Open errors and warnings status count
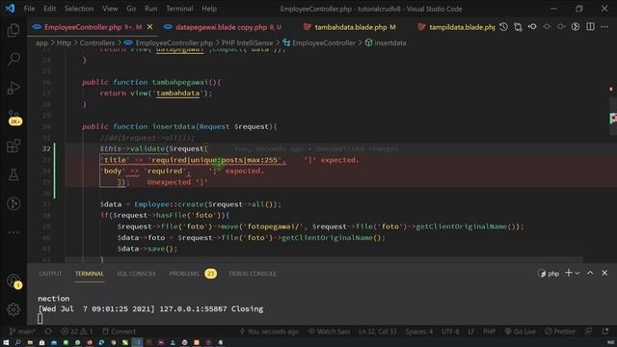Screen dimensions: 617x347 pos(77,332)
